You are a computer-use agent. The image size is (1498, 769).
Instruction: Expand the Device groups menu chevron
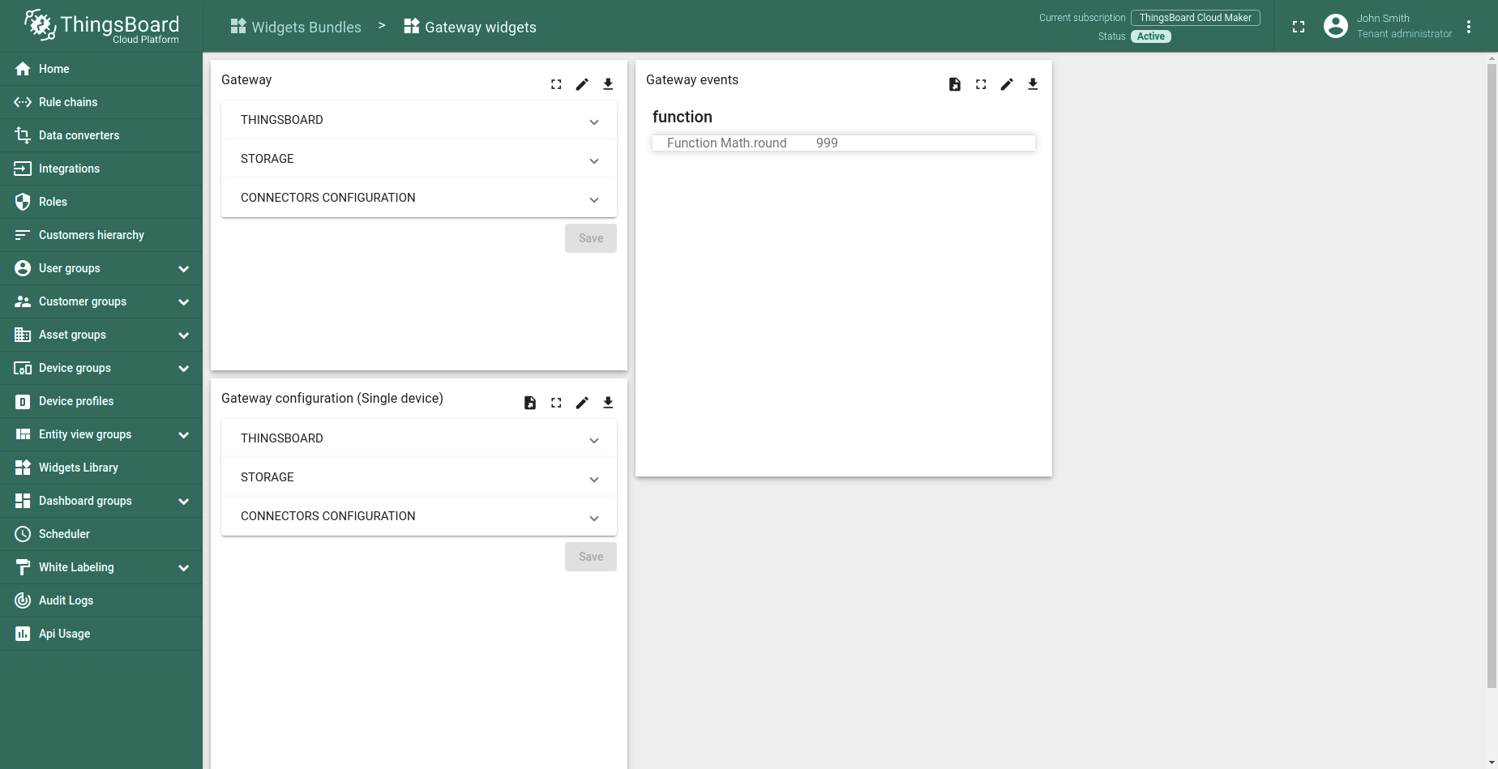pos(184,369)
